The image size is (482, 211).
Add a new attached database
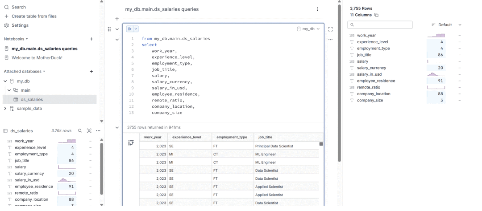(91, 71)
